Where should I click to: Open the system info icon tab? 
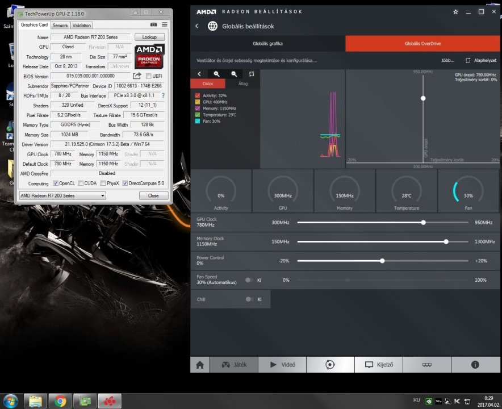coord(475,365)
